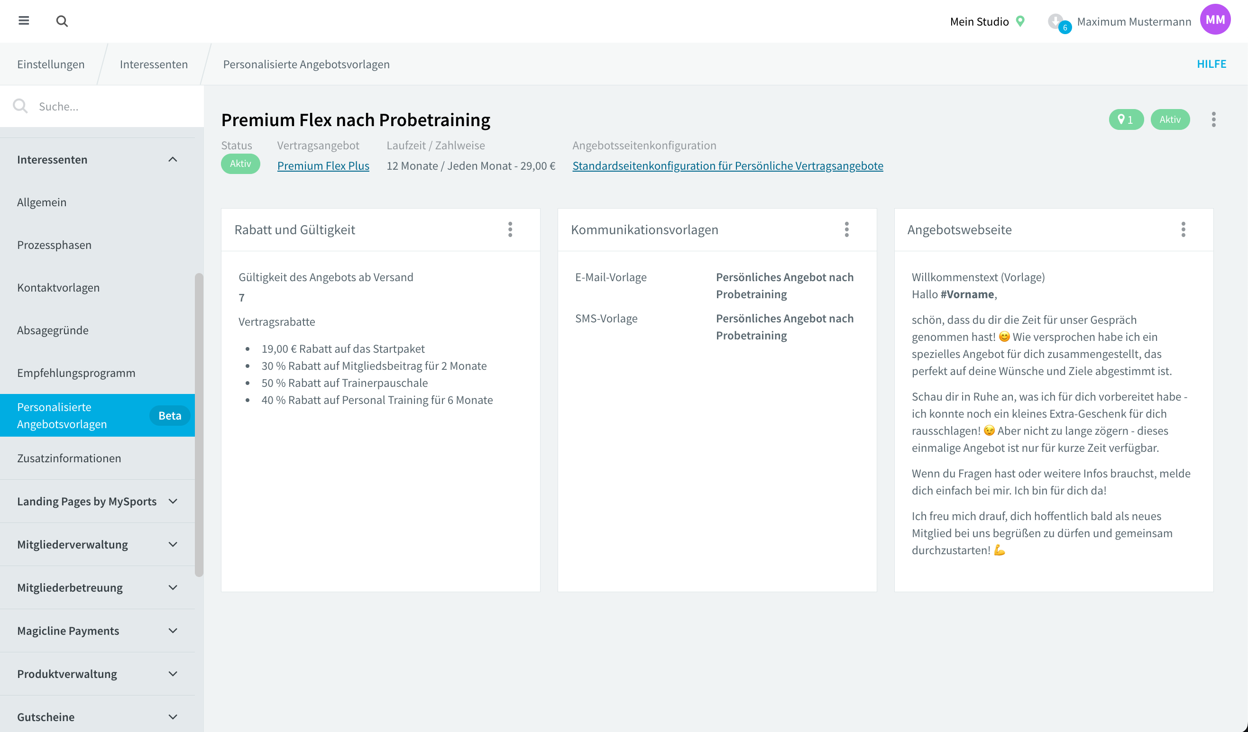Open the offer template's three-dot menu
Viewport: 1248px width, 732px height.
point(1213,119)
